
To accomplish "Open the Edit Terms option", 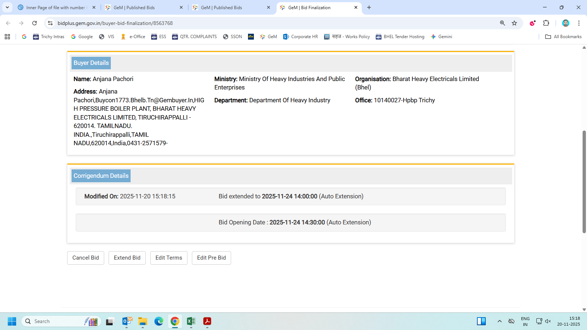I will point(169,258).
